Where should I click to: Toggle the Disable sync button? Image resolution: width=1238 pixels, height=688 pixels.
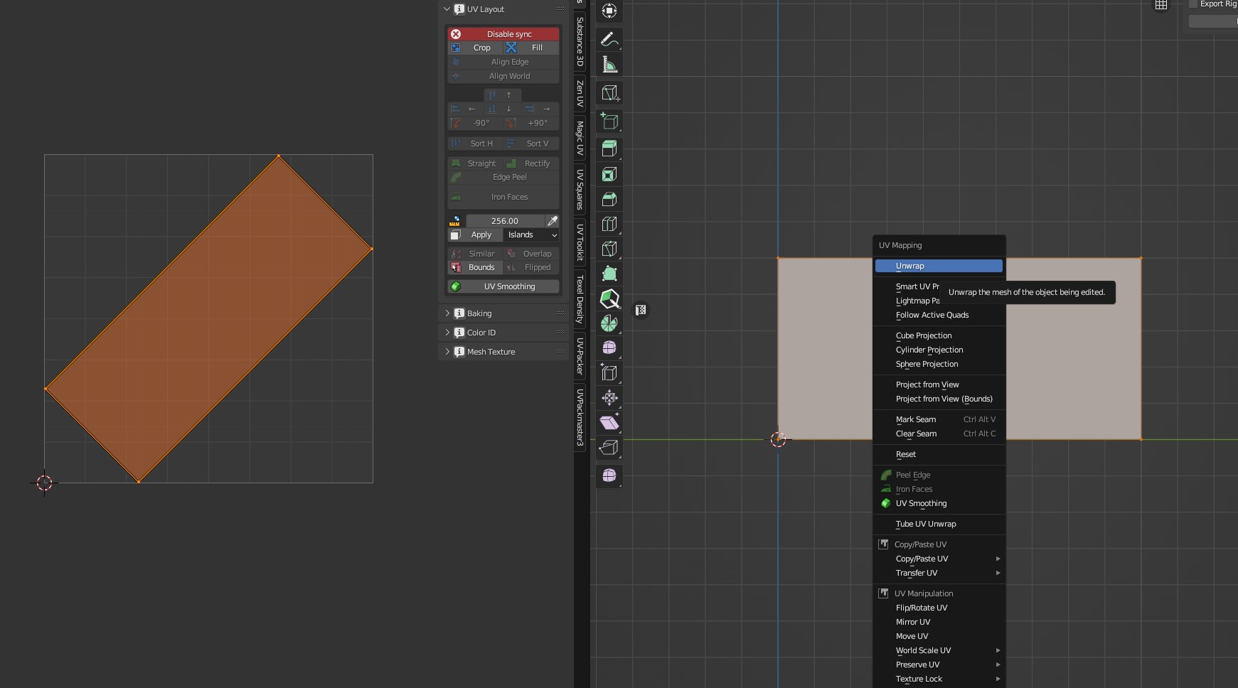(503, 34)
